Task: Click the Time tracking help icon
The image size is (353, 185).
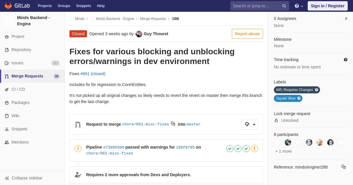Action: (x=345, y=60)
